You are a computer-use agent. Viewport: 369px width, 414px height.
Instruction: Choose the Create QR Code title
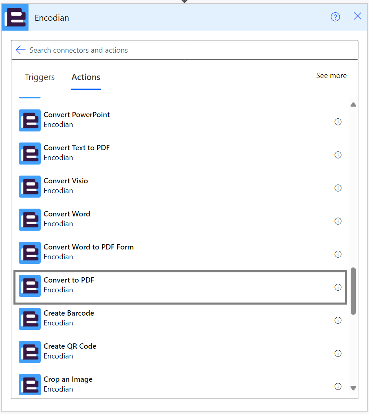point(70,346)
